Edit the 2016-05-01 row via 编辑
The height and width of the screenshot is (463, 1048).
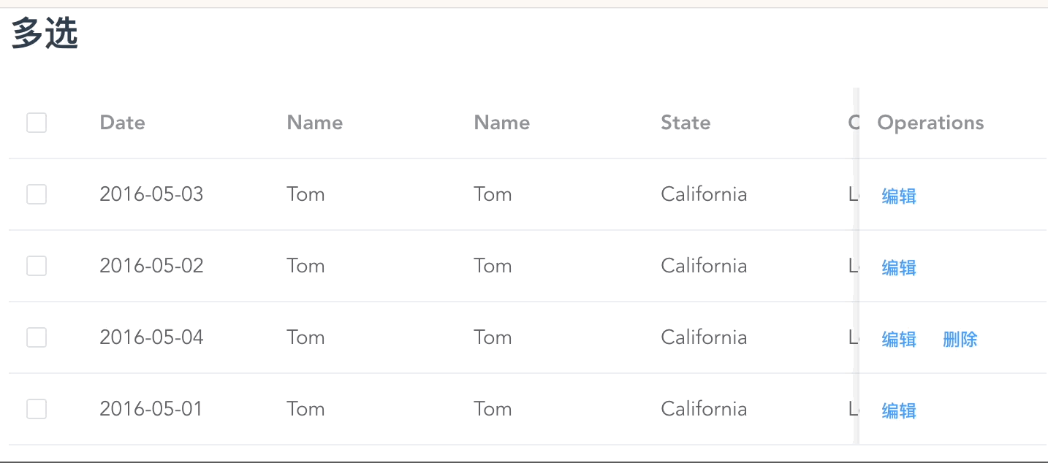[x=899, y=410]
